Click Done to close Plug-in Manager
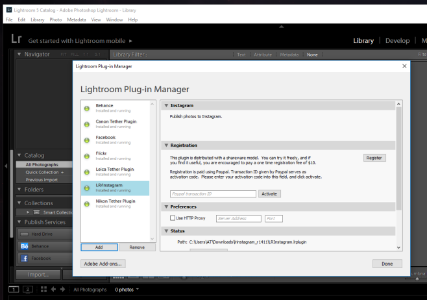 pyautogui.click(x=387, y=264)
